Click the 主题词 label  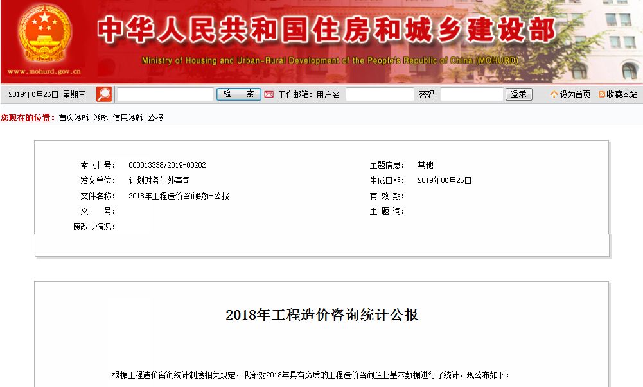point(387,211)
